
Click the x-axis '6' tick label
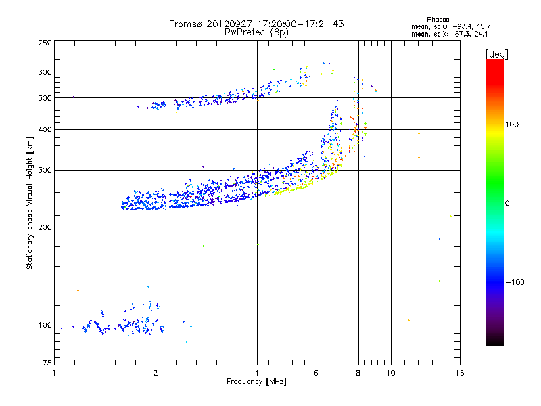pyautogui.click(x=316, y=373)
